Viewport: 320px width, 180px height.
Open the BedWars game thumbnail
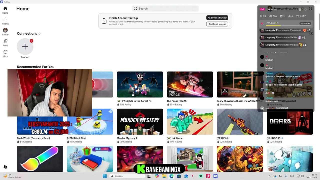coord(90,159)
